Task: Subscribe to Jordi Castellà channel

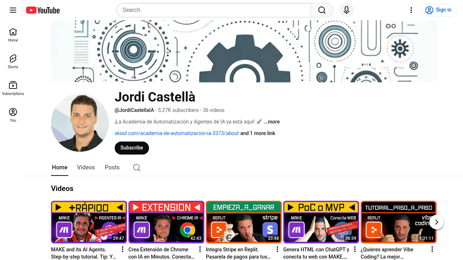Action: click(x=132, y=148)
